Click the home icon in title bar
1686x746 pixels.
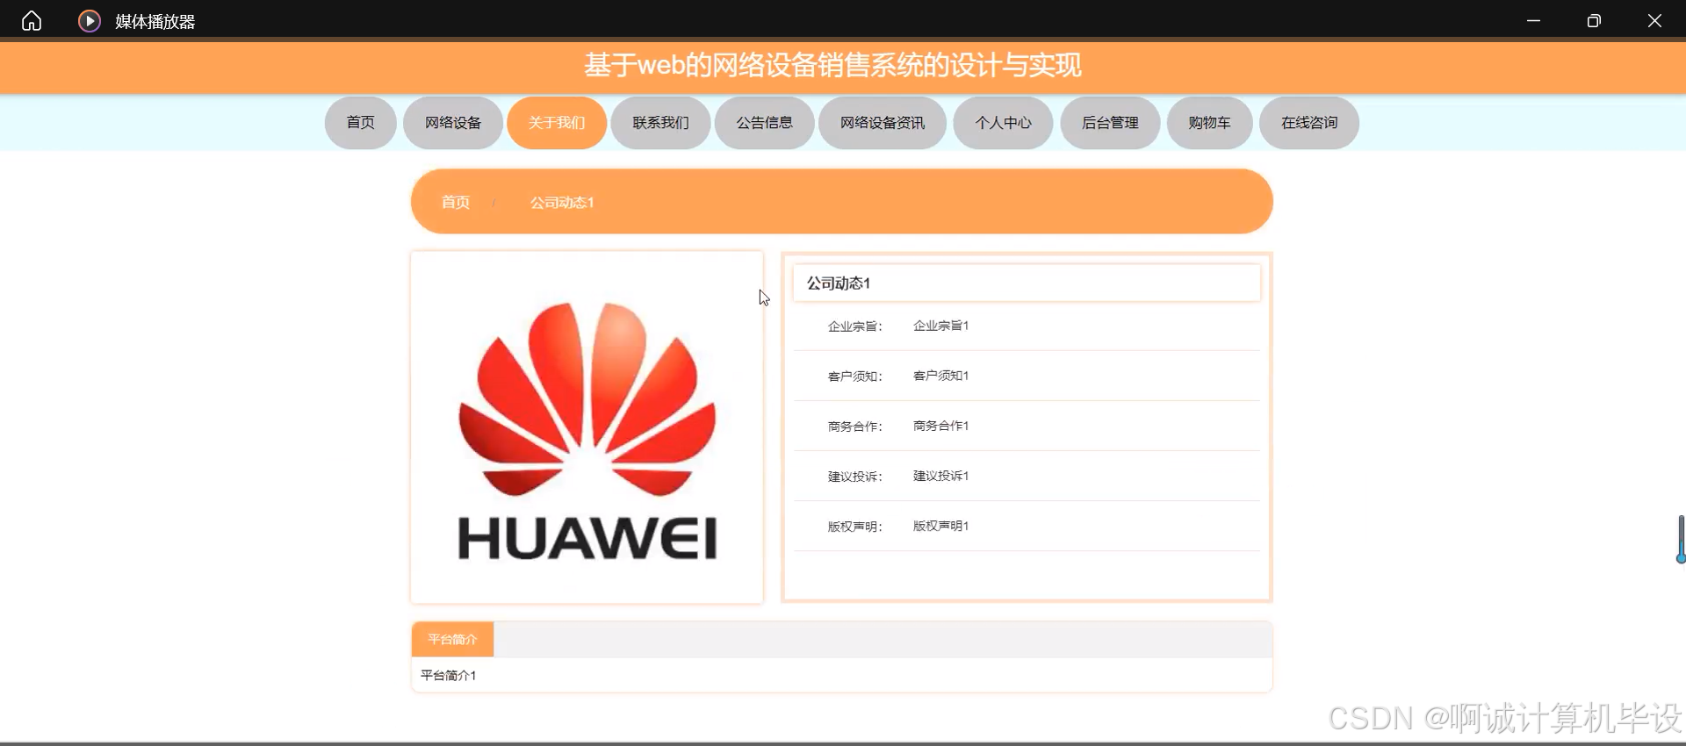(32, 20)
